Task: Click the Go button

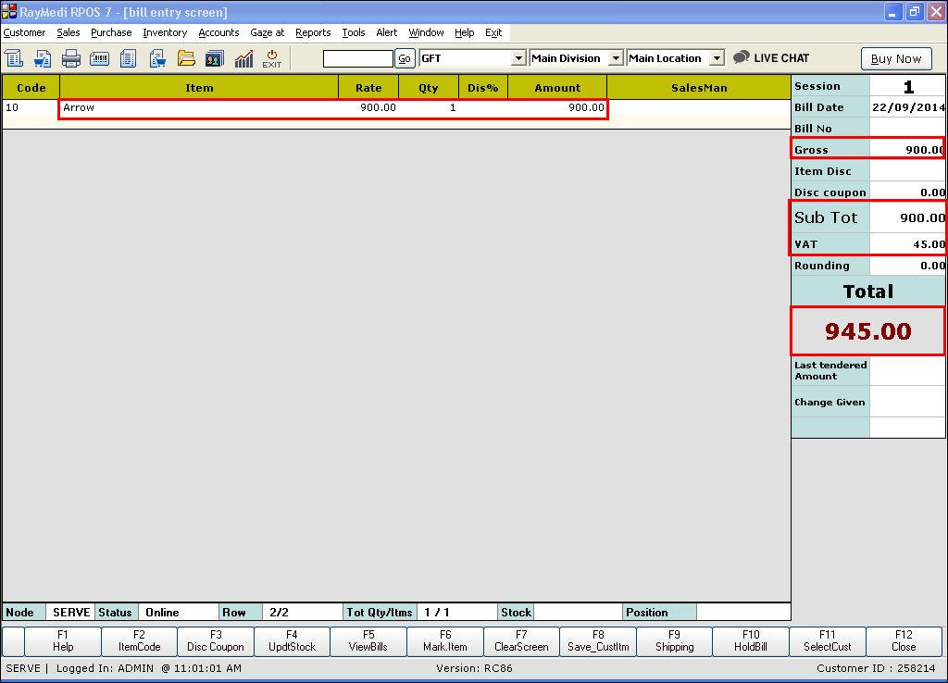Action: pyautogui.click(x=405, y=58)
